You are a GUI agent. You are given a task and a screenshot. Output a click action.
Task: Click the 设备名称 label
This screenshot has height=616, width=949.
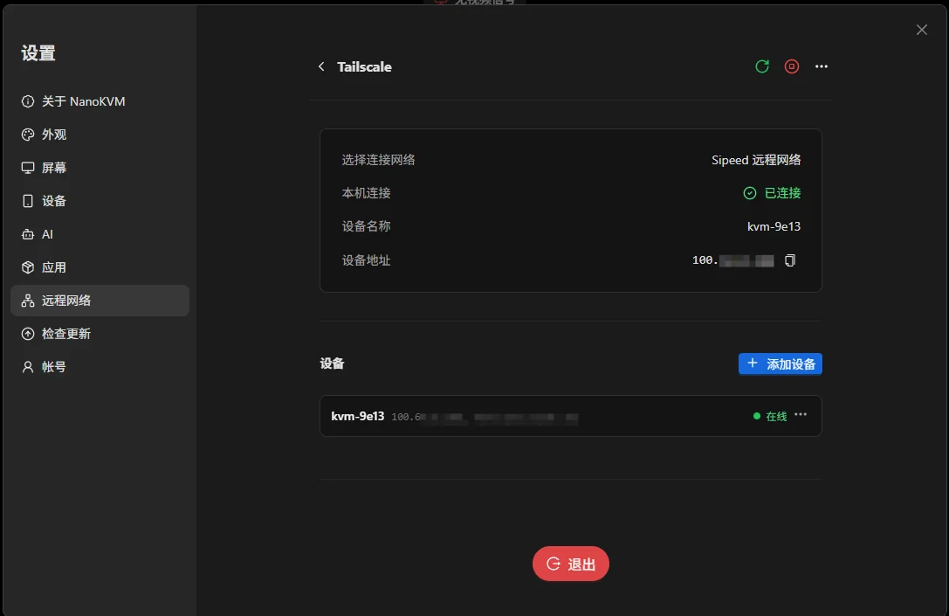366,226
